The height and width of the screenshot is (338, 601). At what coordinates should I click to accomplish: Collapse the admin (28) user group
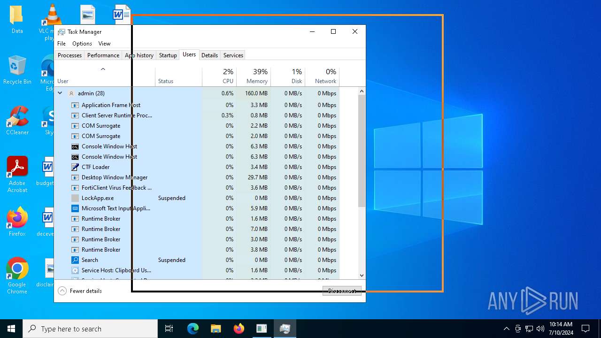click(x=60, y=93)
